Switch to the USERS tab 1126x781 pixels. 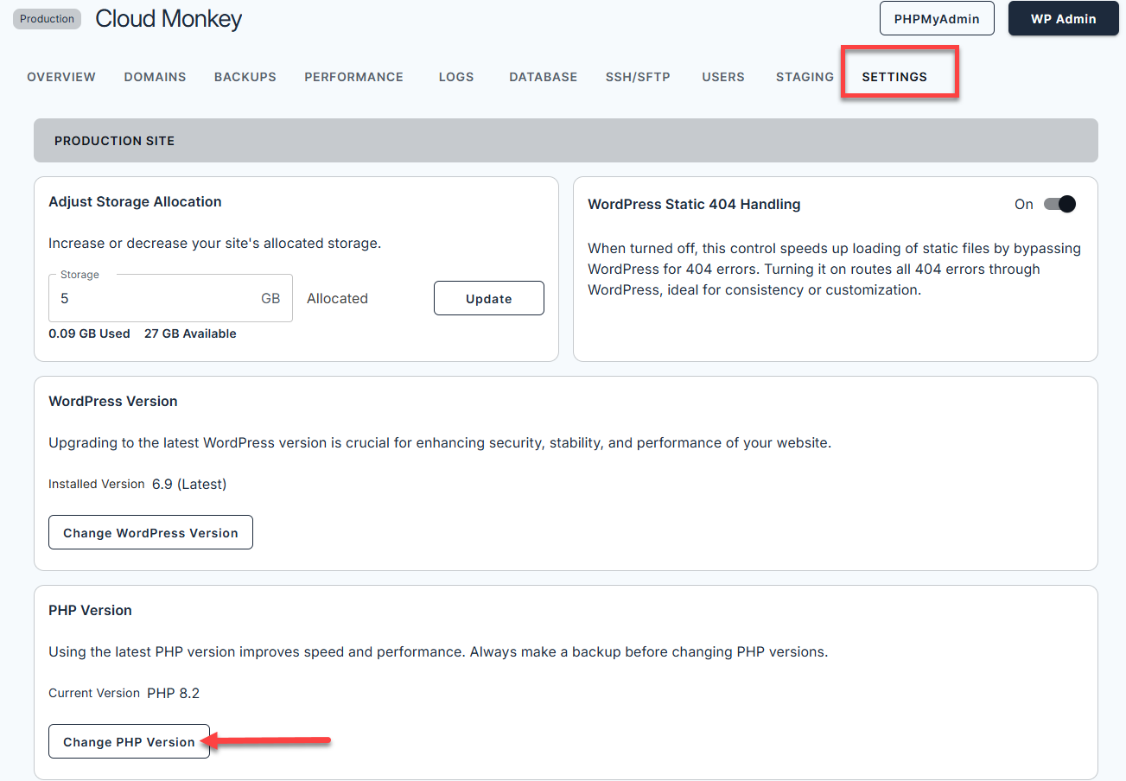click(x=722, y=76)
